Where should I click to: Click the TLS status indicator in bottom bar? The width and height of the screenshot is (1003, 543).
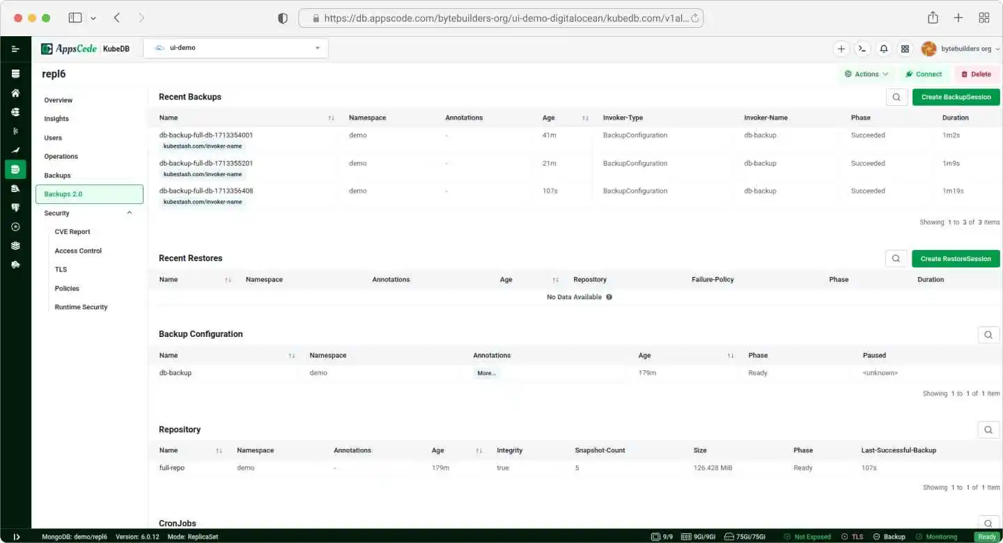click(x=851, y=537)
